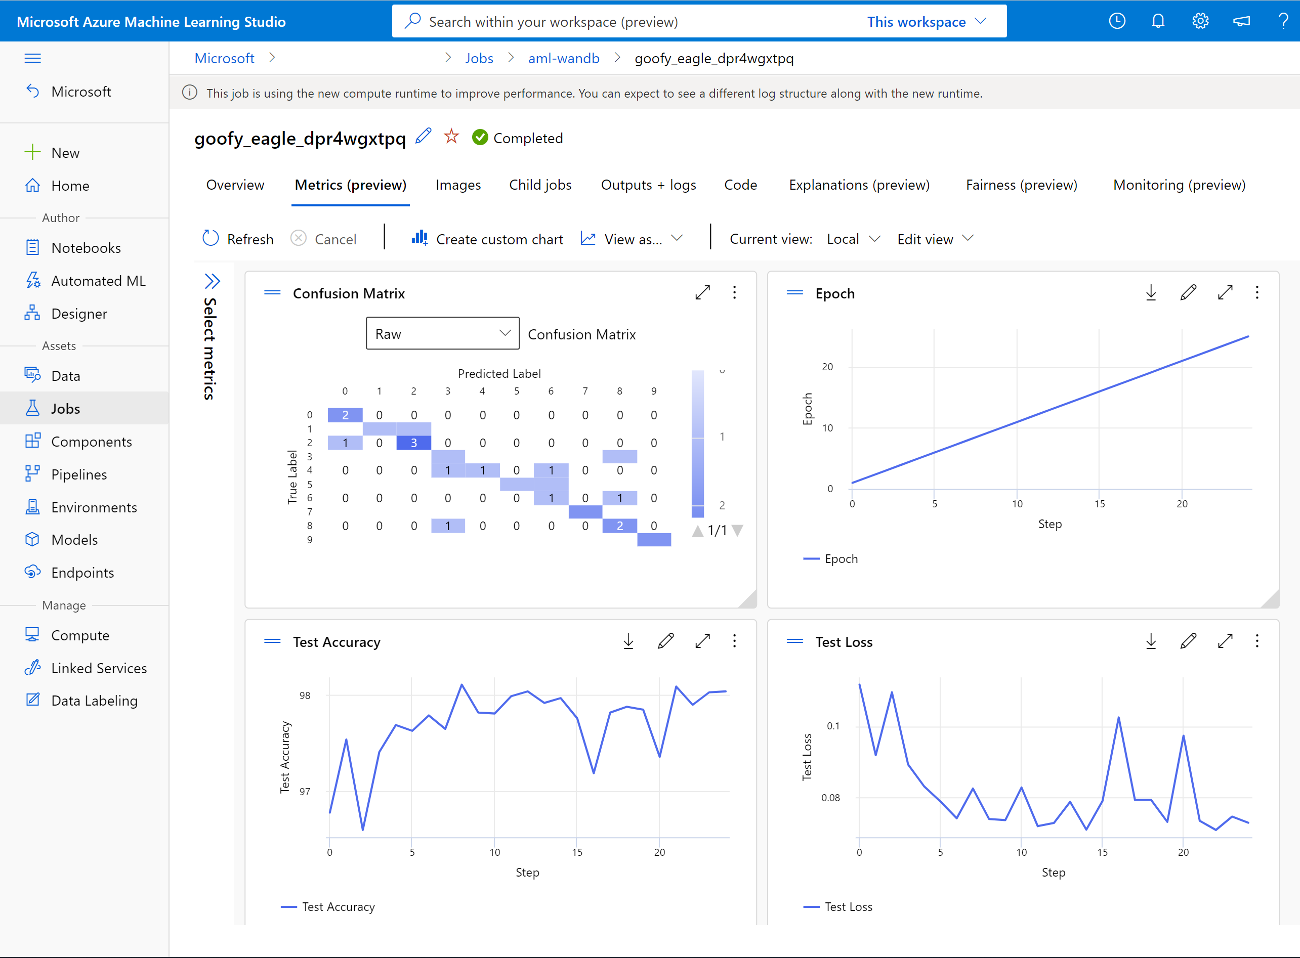Open more options for Test Accuracy chart
This screenshot has width=1300, height=958.
click(734, 641)
